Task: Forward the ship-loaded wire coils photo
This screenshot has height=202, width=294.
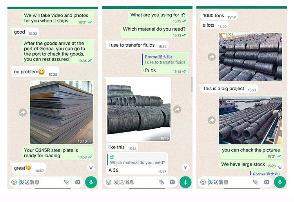Action: click(x=212, y=120)
